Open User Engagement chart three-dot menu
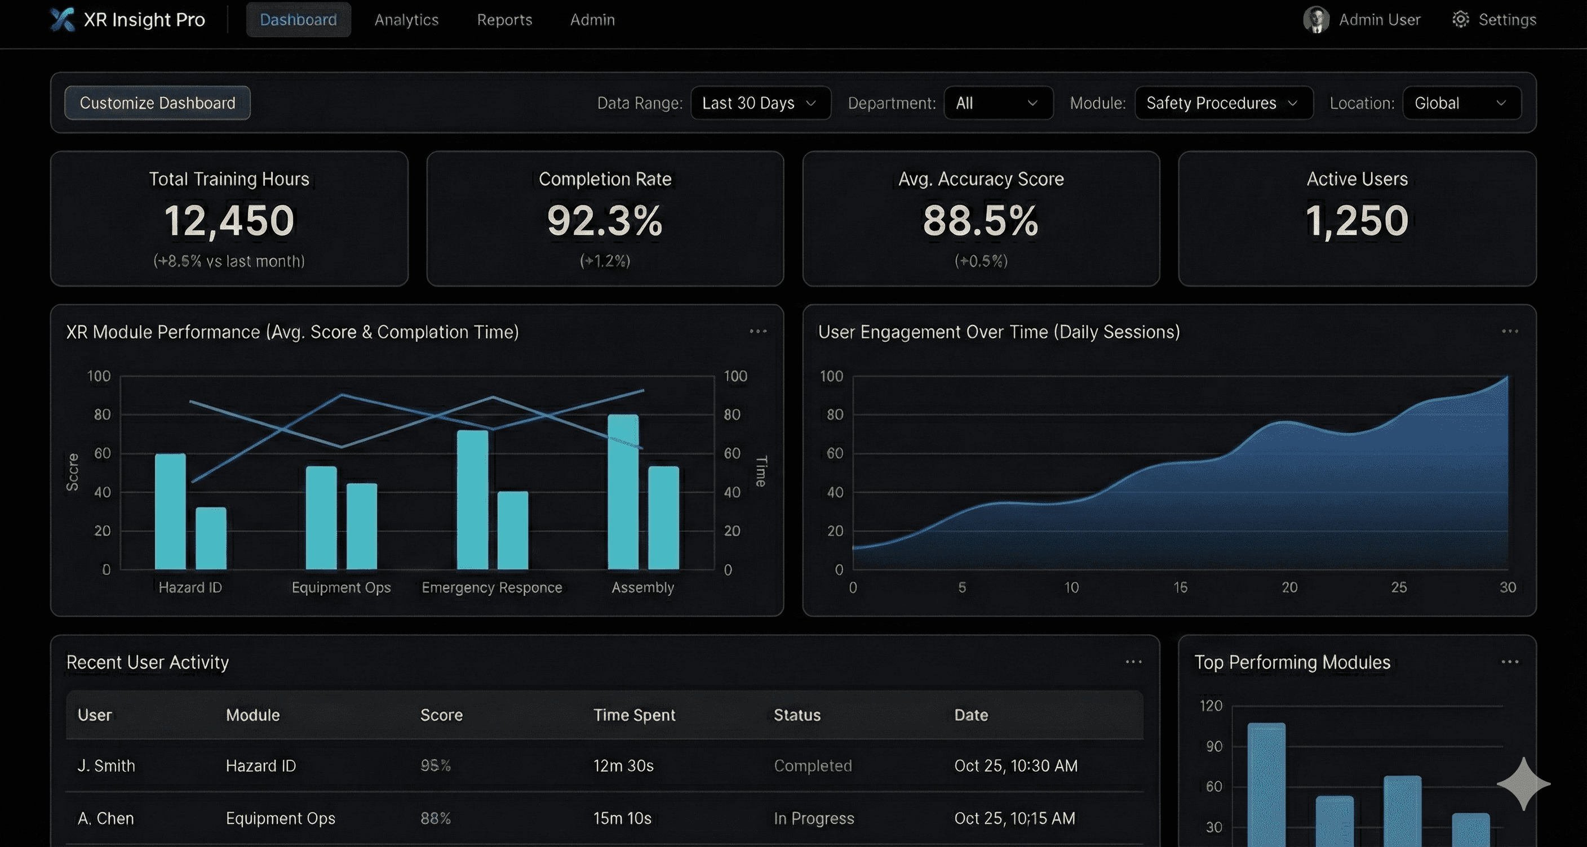Screen dimensions: 1587x847 click(1509, 331)
